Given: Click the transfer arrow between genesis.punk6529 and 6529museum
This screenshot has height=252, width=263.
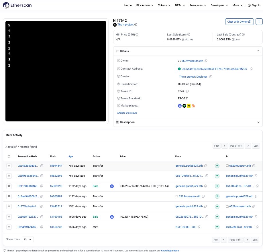Looking at the screenshot, I should pos(218,166).
